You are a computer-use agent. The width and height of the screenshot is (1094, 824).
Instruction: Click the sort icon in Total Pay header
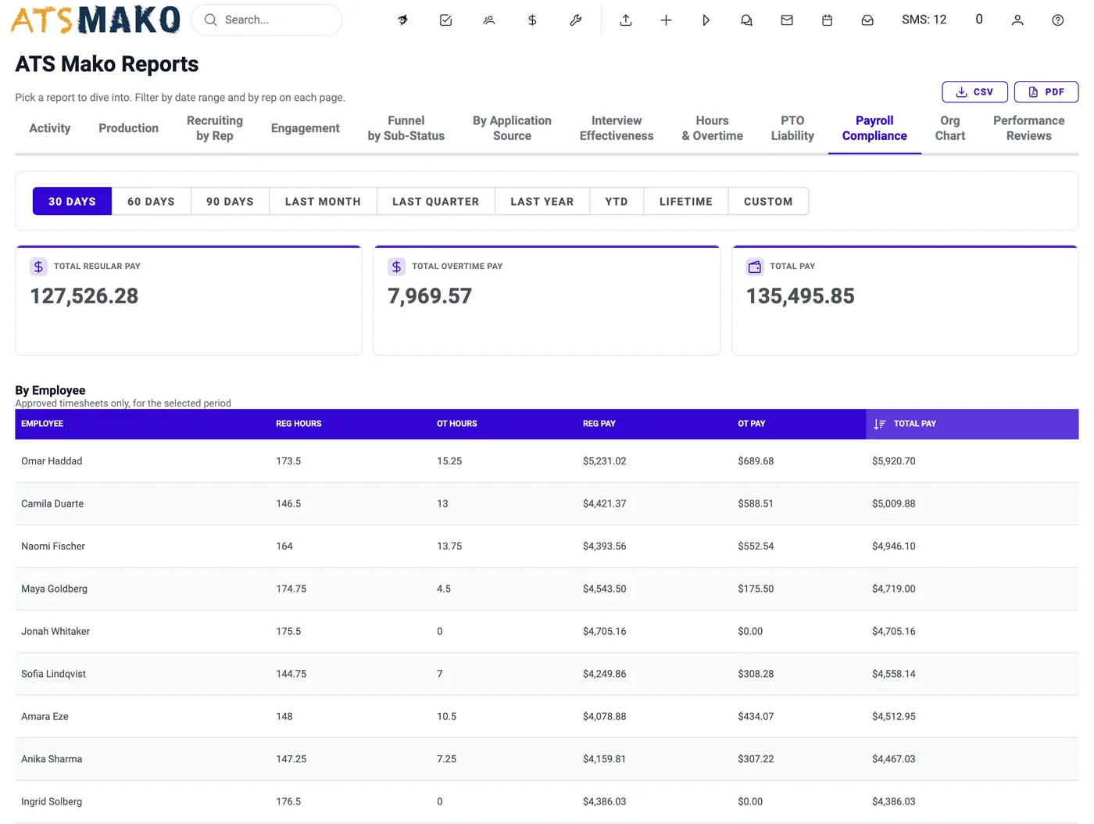click(880, 424)
